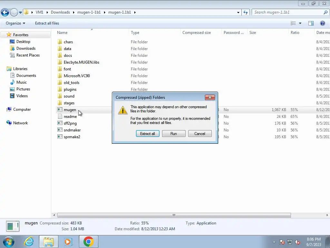Select the Microsoft.VC90 folder icon
The width and height of the screenshot is (330, 248).
[x=60, y=76]
